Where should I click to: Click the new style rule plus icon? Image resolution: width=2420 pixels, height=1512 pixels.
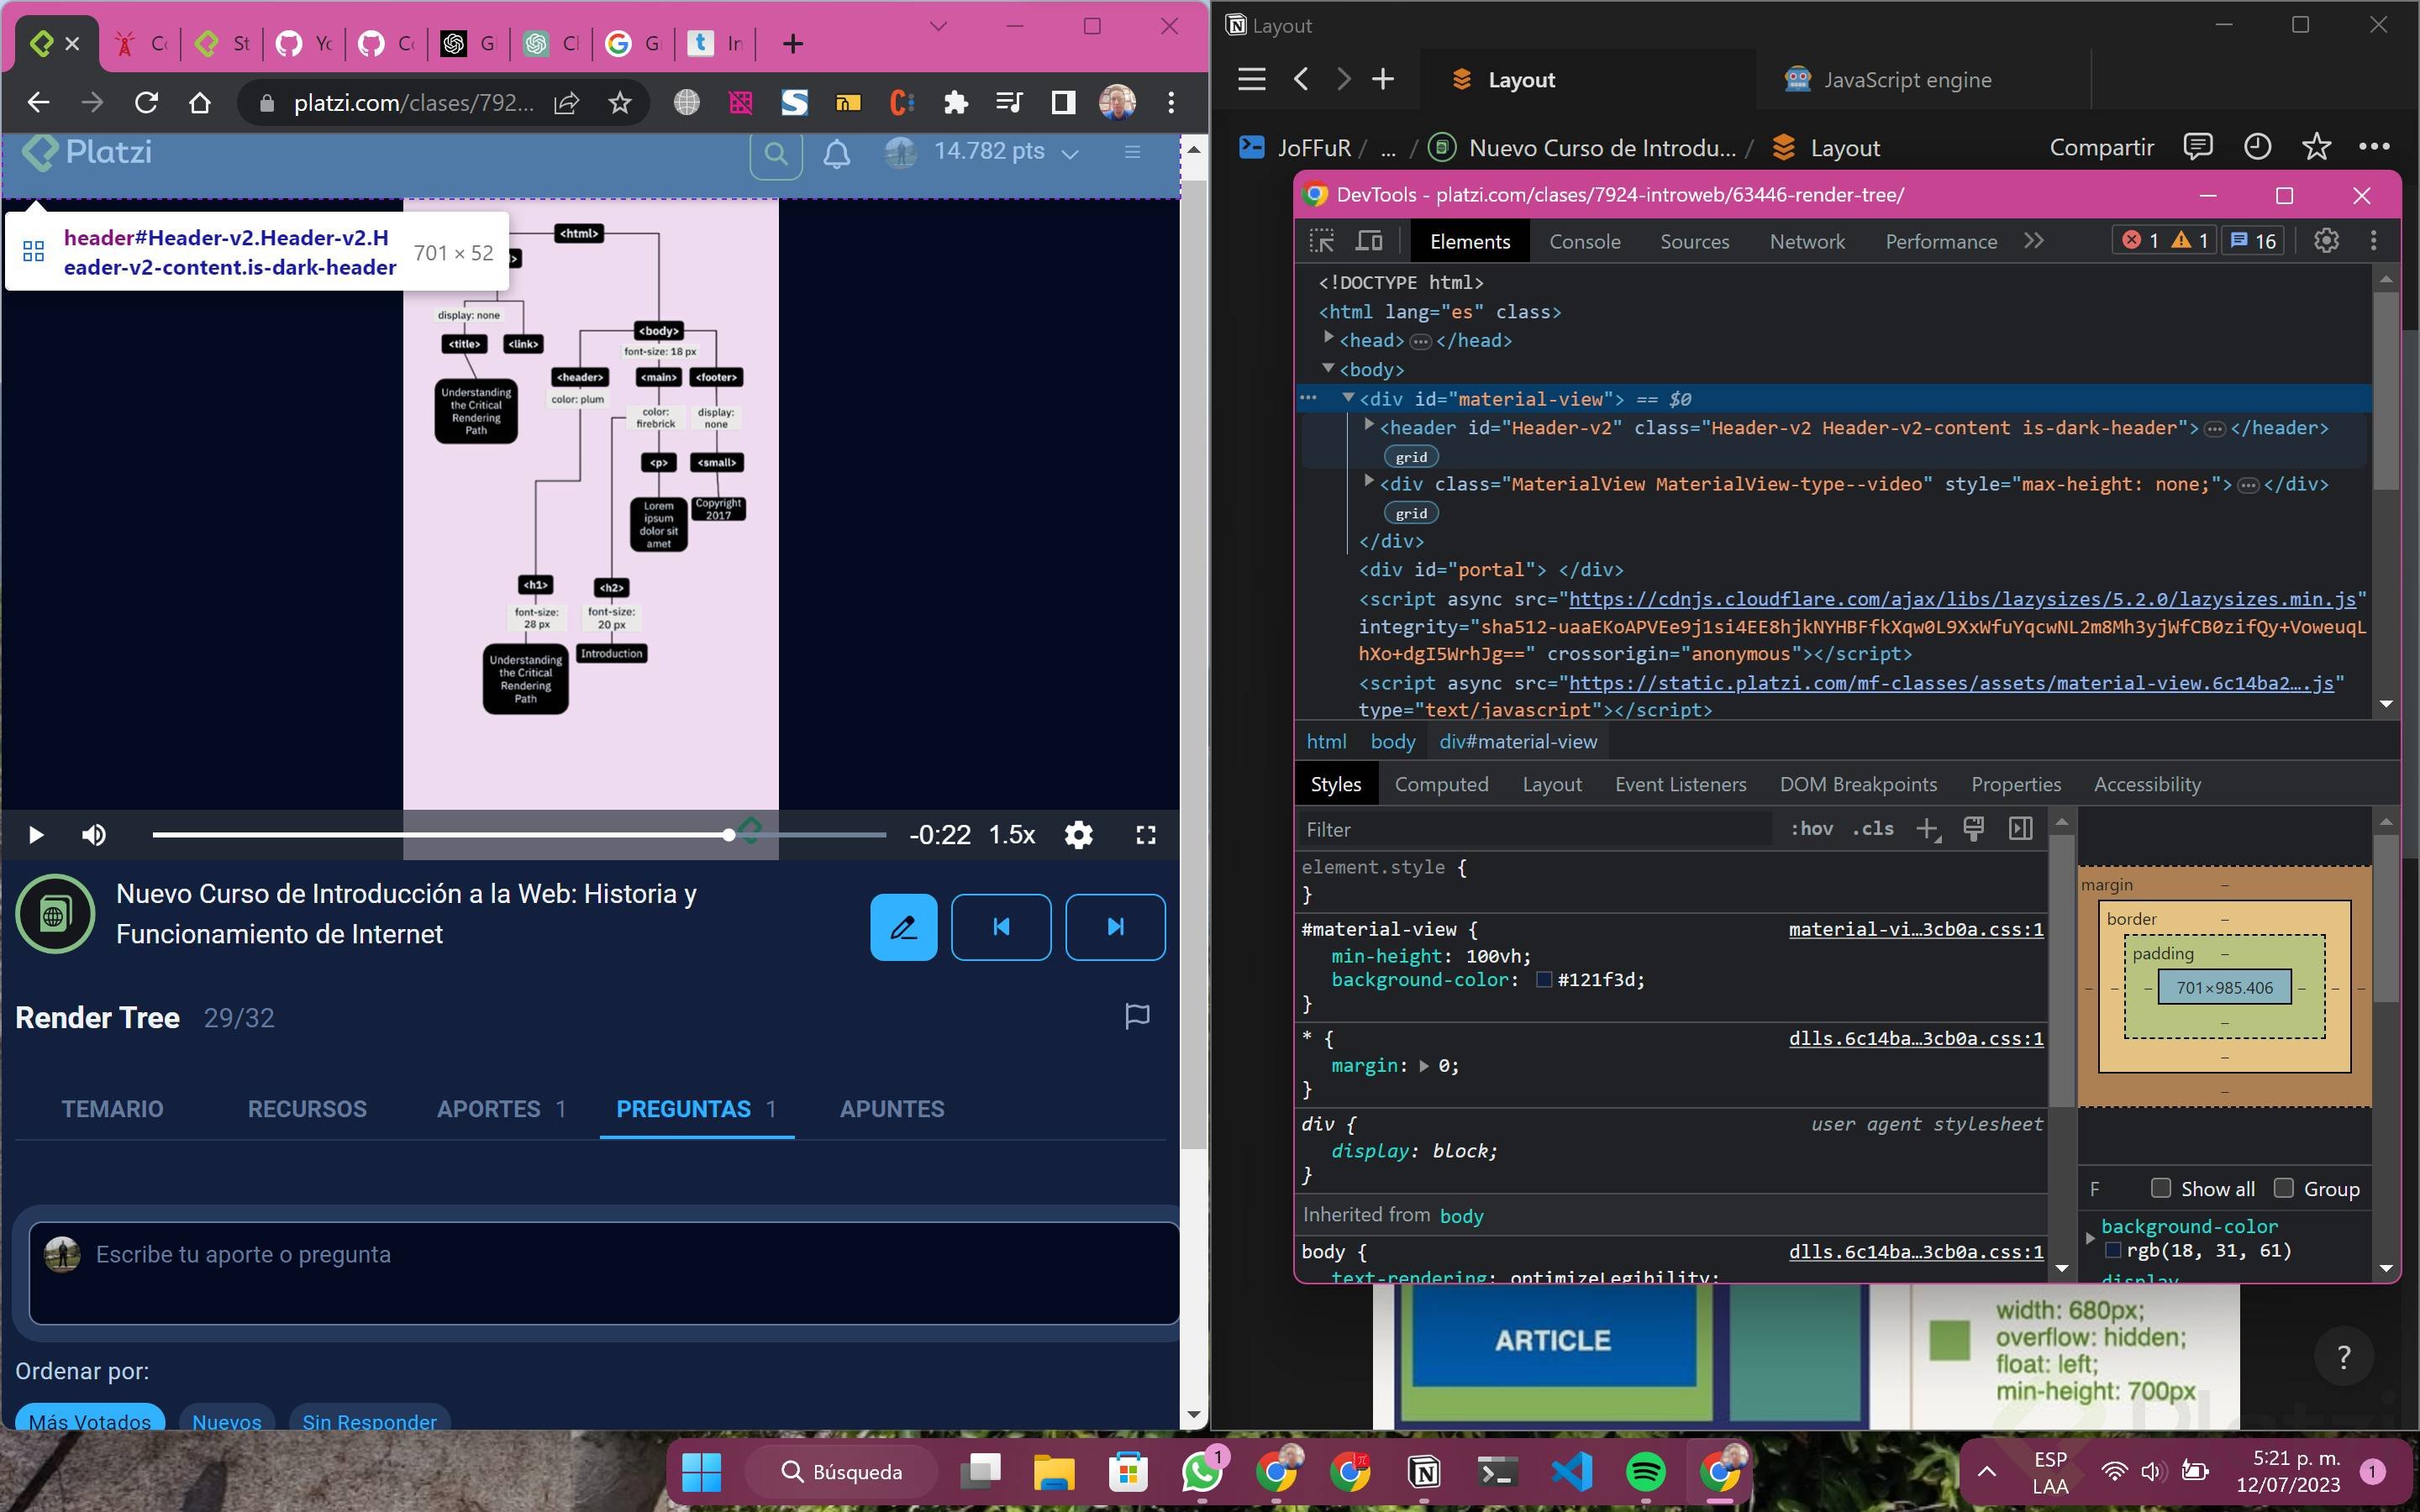pos(1927,829)
